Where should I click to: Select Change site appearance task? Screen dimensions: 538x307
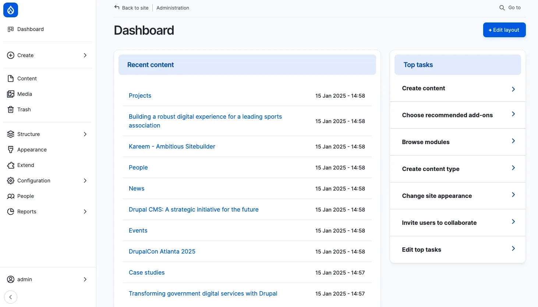coord(437,196)
